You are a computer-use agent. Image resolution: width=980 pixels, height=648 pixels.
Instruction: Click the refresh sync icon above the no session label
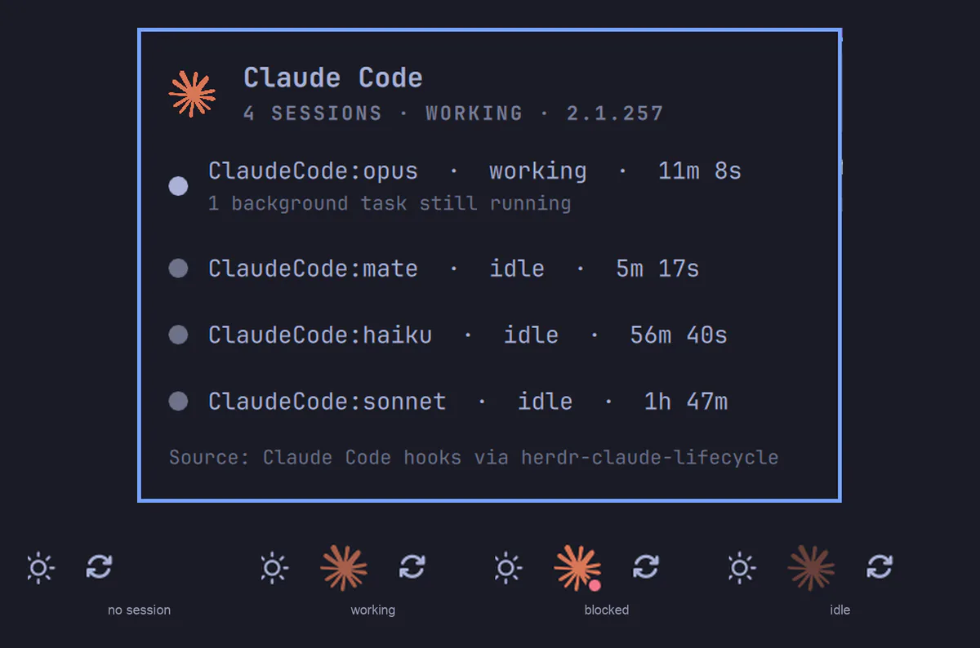[99, 566]
